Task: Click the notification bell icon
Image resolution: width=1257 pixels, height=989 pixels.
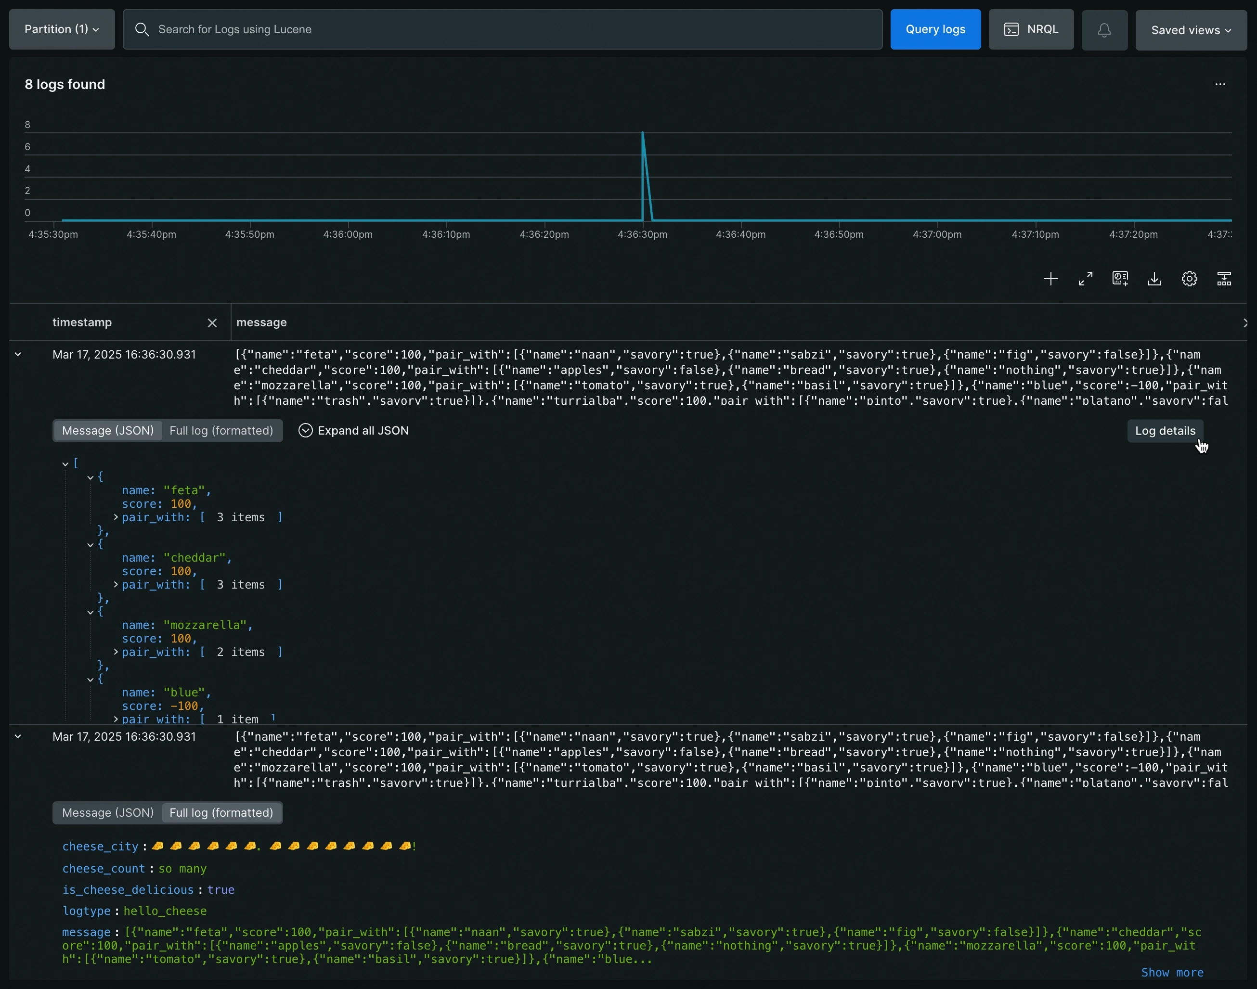Action: pos(1104,29)
